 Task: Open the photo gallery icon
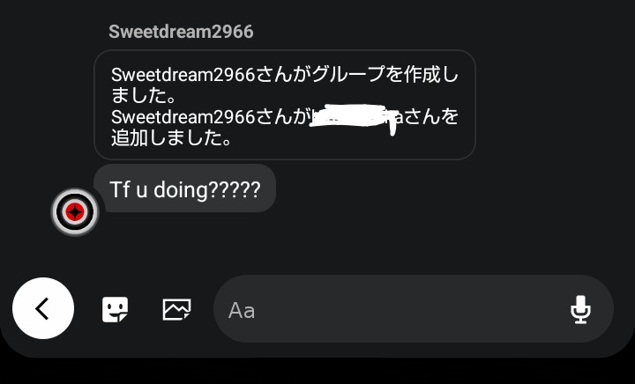176,309
